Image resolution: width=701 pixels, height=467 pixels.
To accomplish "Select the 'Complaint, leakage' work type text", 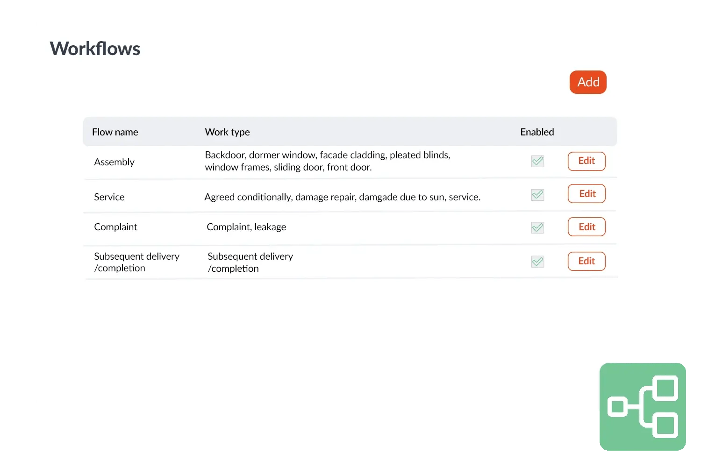I will [x=246, y=227].
